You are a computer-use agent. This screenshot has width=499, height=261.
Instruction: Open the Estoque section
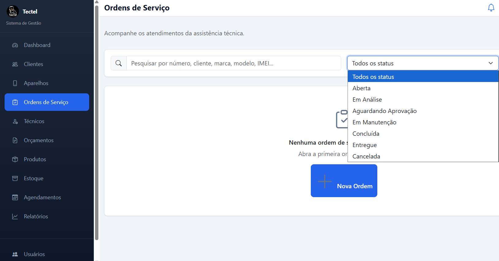point(47,178)
